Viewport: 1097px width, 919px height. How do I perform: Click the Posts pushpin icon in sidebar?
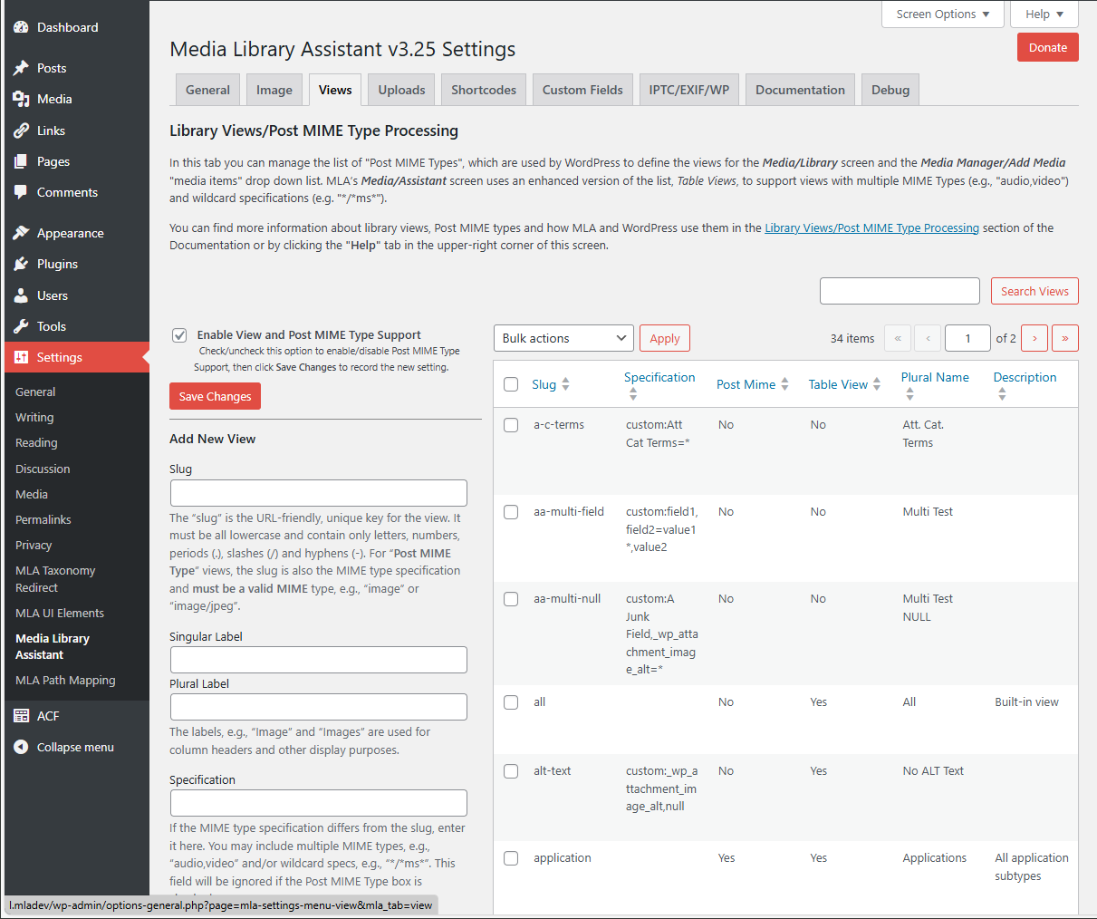[22, 67]
